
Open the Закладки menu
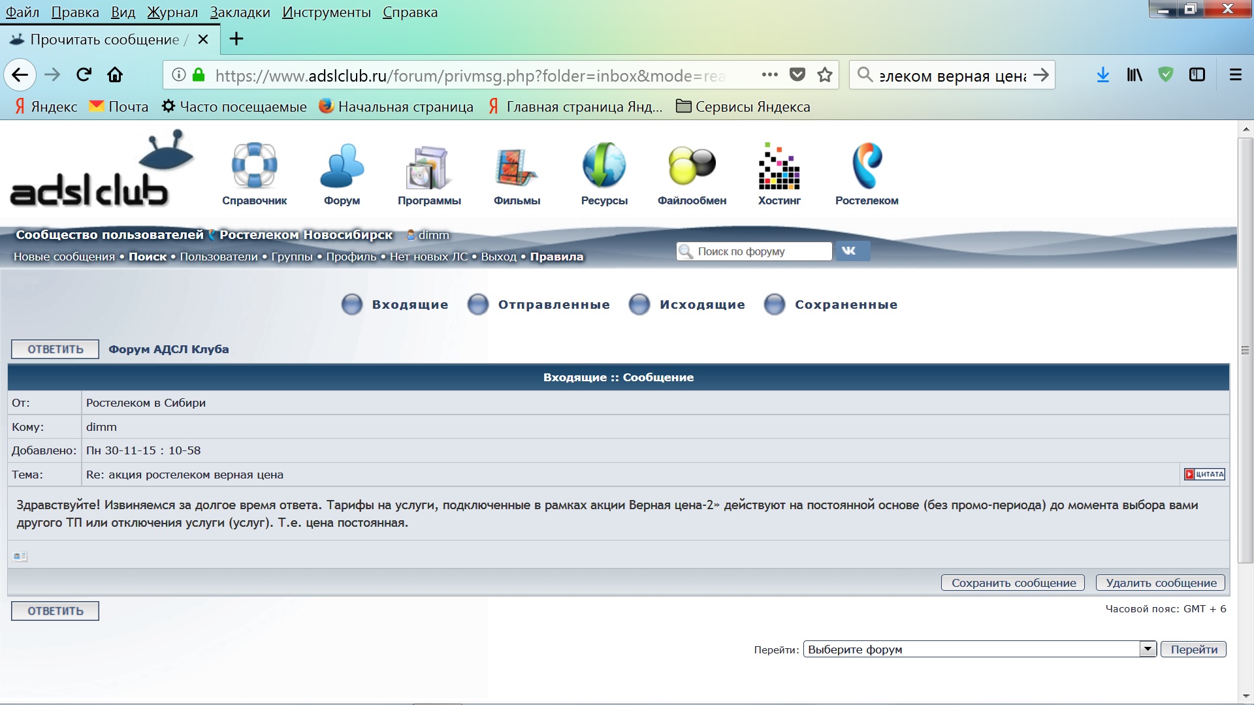coord(240,12)
